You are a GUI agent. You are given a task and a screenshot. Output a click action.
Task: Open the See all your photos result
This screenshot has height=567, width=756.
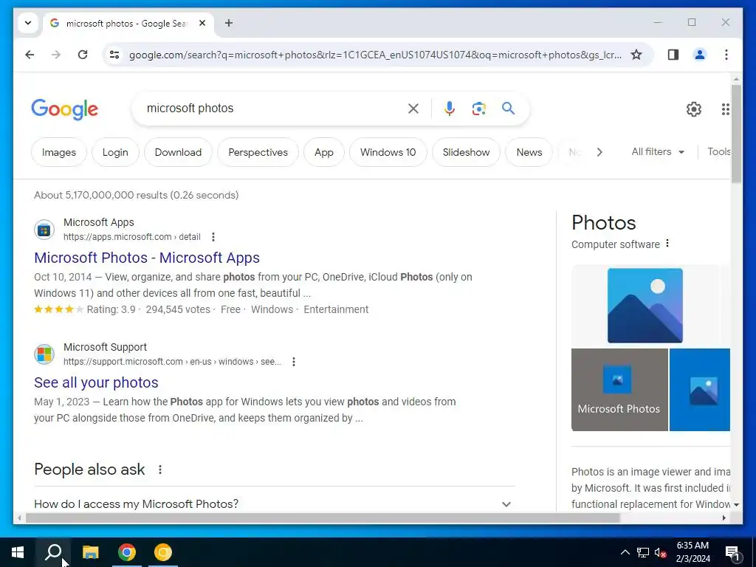[x=96, y=383]
